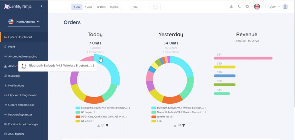Go to previous Yesterday legend page
Screen dimensions: 295x140
point(175,126)
